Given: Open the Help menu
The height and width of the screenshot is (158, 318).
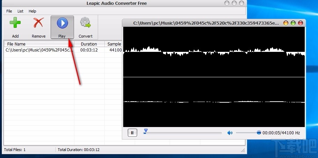Looking at the screenshot, I should point(32,11).
